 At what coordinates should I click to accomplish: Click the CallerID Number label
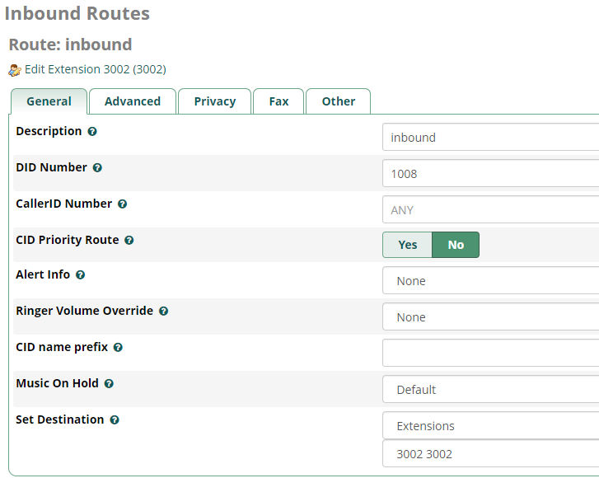pos(63,204)
